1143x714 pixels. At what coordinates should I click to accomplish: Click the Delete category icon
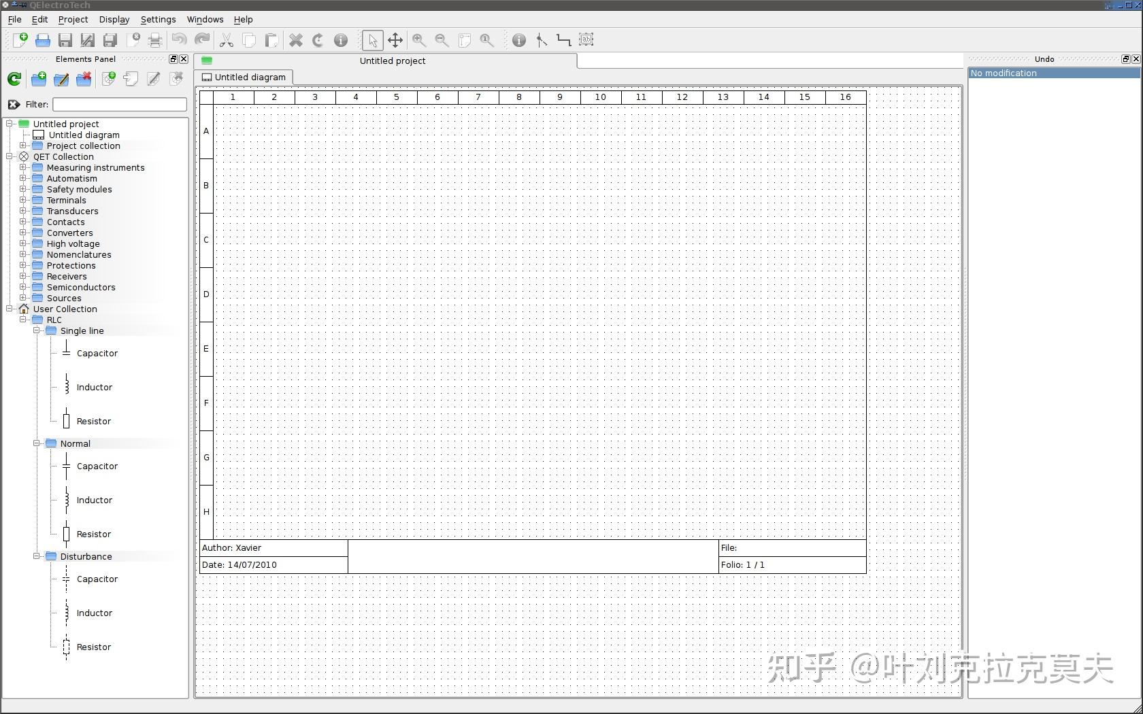[x=84, y=80]
